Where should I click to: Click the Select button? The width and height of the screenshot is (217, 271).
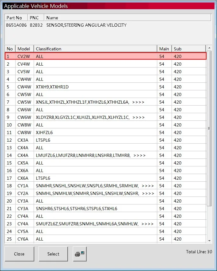coord(53,254)
